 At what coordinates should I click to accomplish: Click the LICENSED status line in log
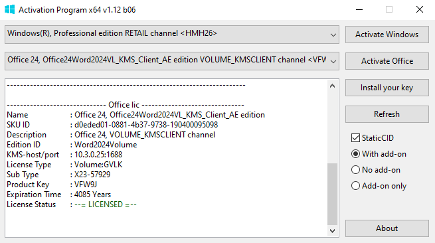(72, 204)
